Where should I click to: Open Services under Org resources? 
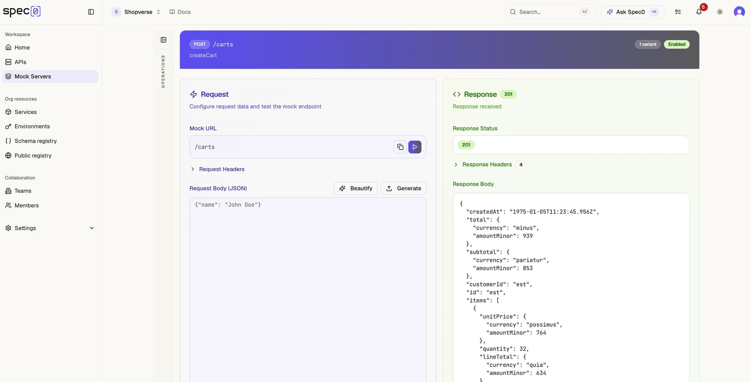point(50,112)
